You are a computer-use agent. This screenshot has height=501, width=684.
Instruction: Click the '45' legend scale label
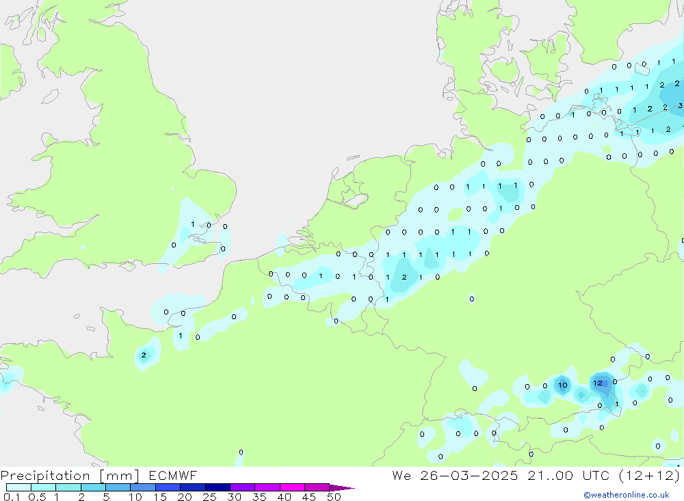tap(309, 497)
